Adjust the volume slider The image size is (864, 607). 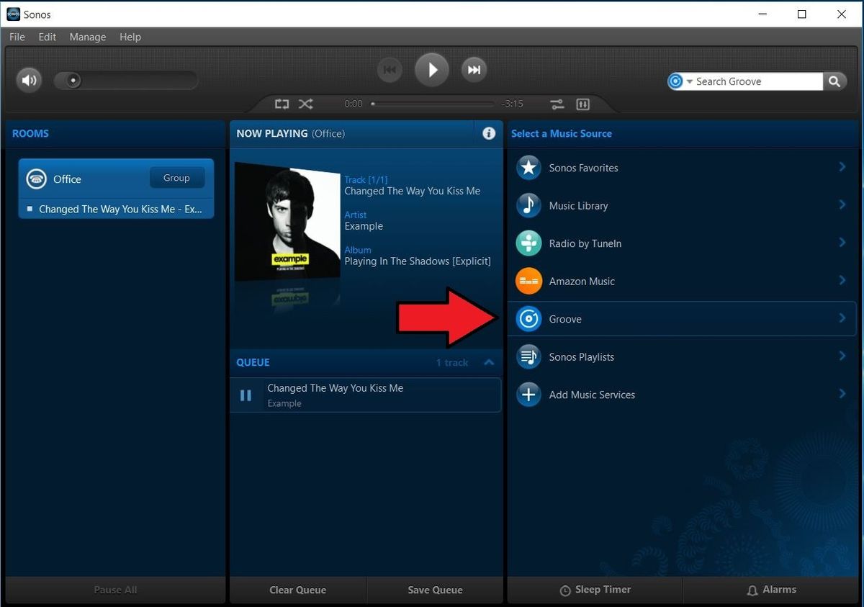click(72, 80)
